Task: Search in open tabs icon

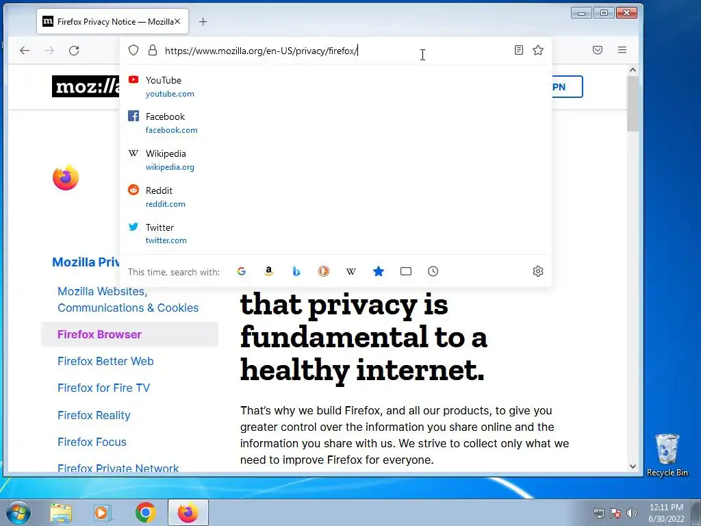Action: click(x=405, y=271)
